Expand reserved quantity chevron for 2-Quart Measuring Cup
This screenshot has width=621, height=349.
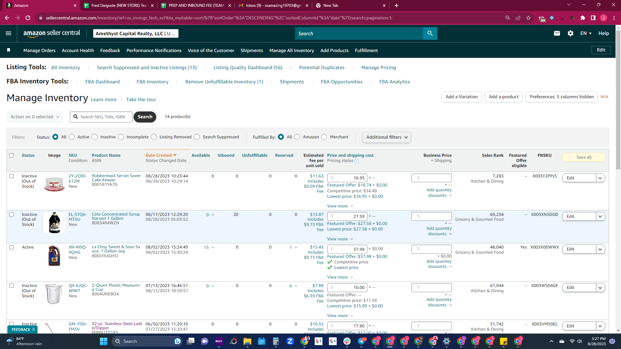(x=296, y=286)
